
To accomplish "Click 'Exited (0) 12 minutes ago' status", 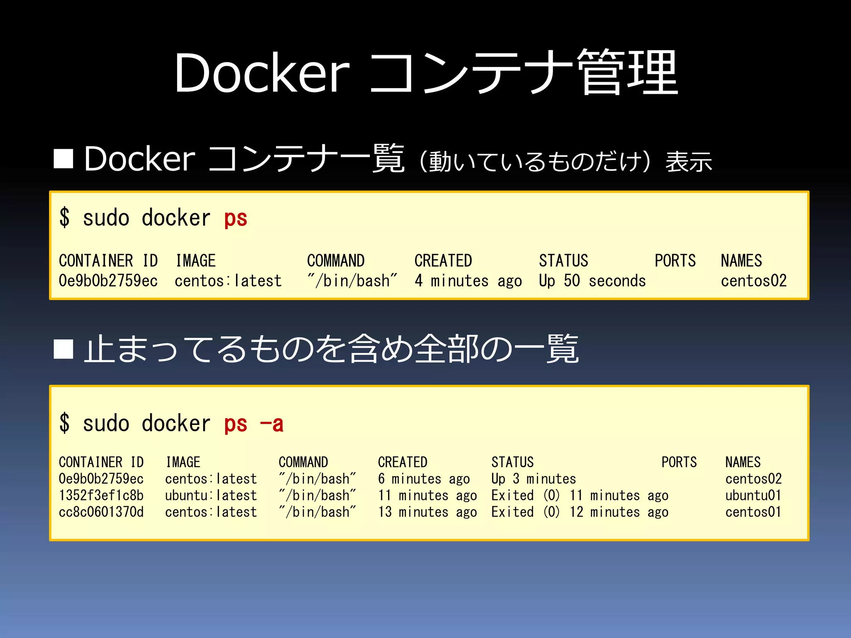I will coord(580,512).
